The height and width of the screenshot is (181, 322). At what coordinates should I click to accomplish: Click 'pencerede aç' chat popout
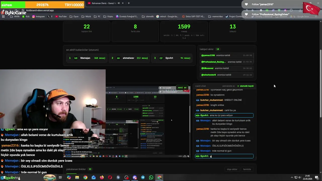point(229,86)
